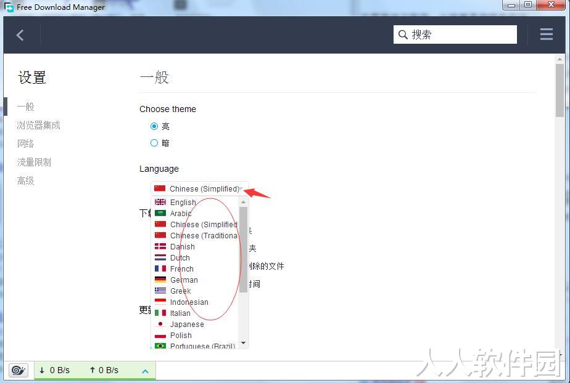
Task: Choose Chinese (Traditional) in the list
Action: [195, 235]
